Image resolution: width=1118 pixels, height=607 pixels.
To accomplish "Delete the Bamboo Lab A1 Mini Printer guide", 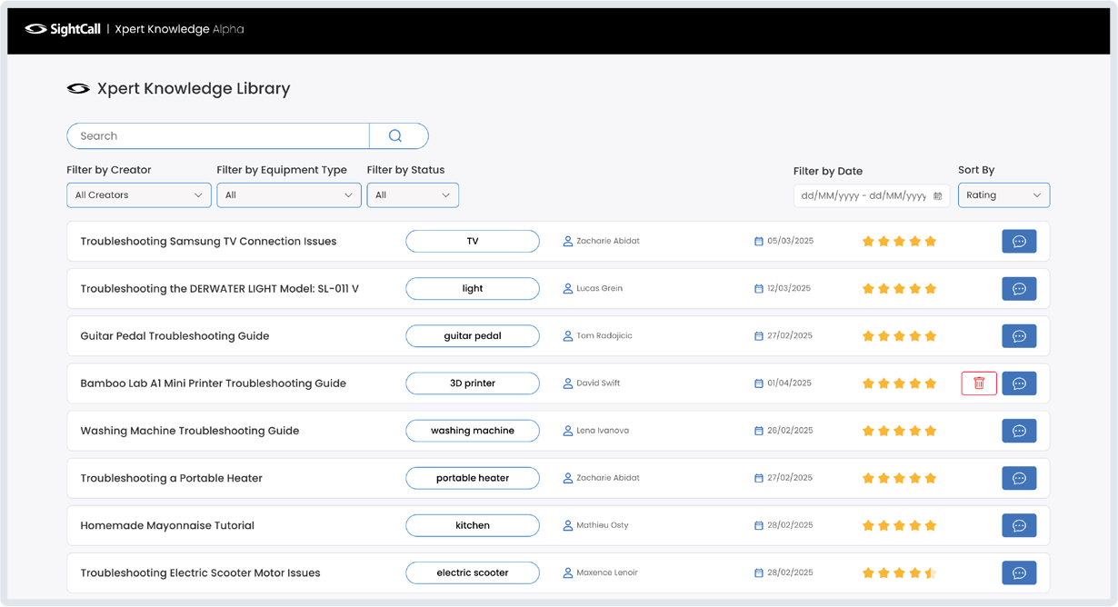I will [x=979, y=383].
